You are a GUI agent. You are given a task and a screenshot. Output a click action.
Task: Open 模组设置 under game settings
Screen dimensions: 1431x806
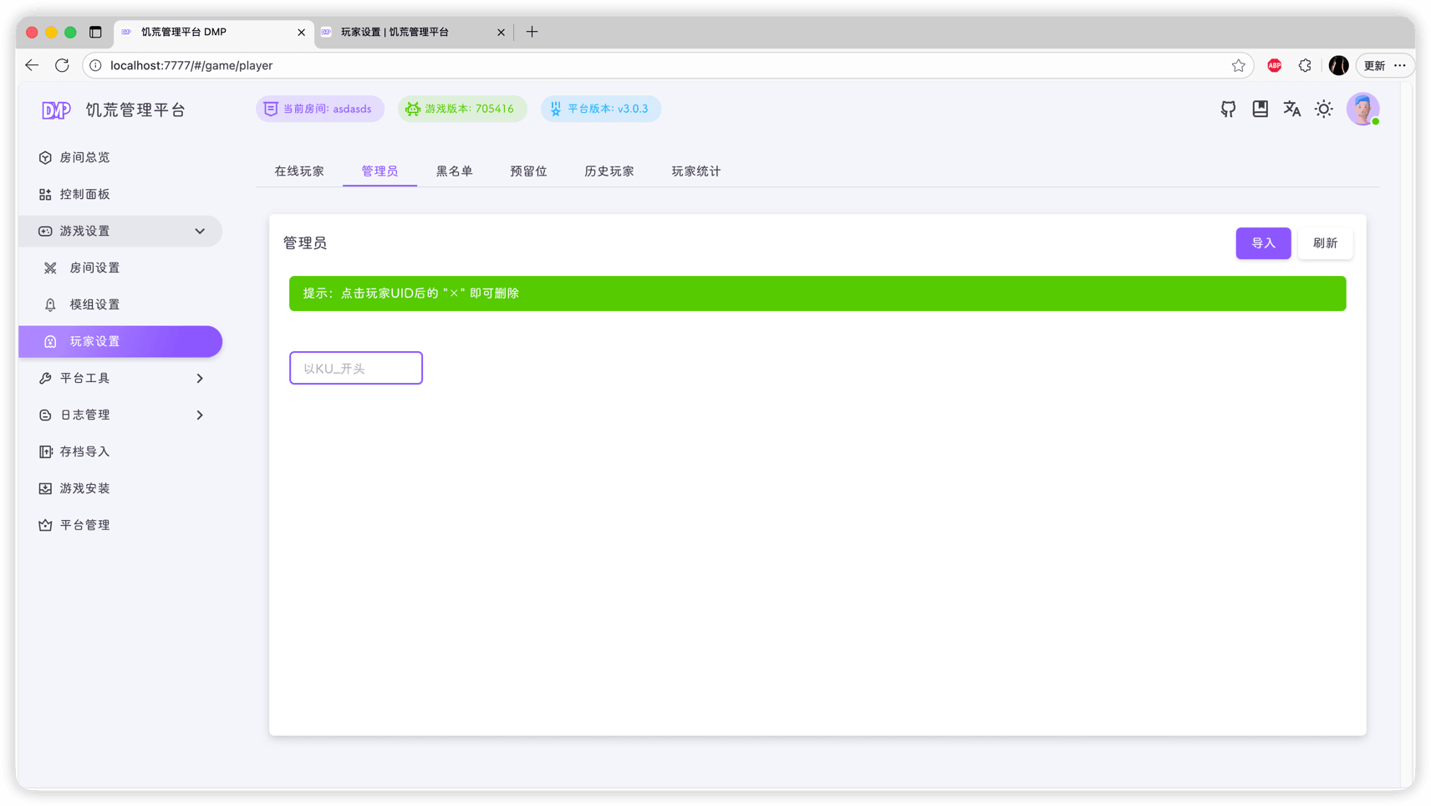coord(94,304)
